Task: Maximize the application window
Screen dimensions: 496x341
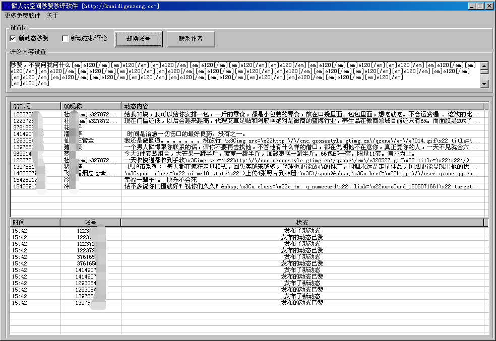Action: 480,6
